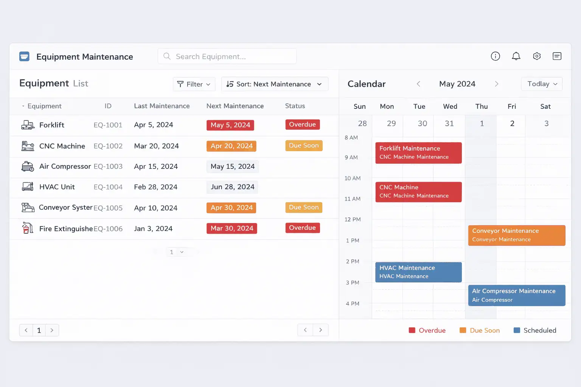This screenshot has width=581, height=387.
Task: Click the Search Equipment input field
Action: (x=227, y=56)
